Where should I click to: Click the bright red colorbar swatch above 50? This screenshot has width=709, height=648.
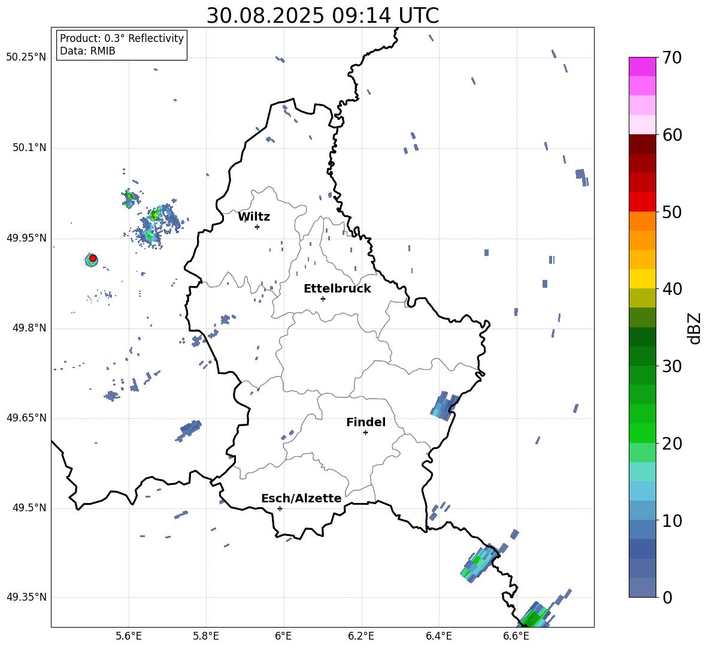pyautogui.click(x=642, y=202)
